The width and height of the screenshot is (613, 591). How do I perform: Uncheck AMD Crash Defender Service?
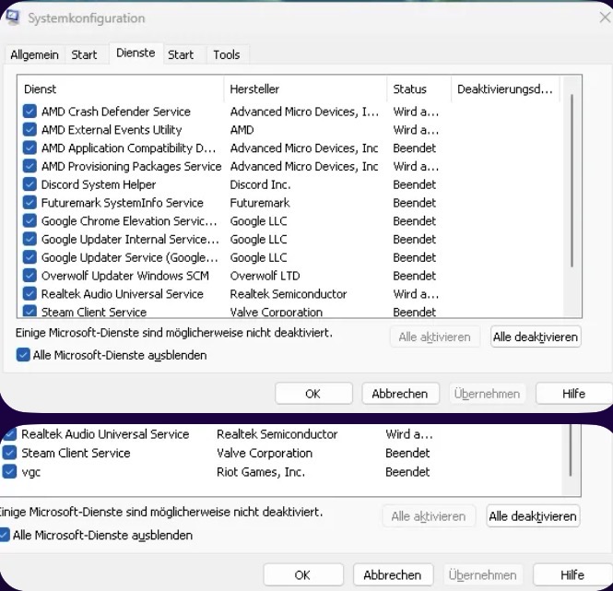(29, 111)
